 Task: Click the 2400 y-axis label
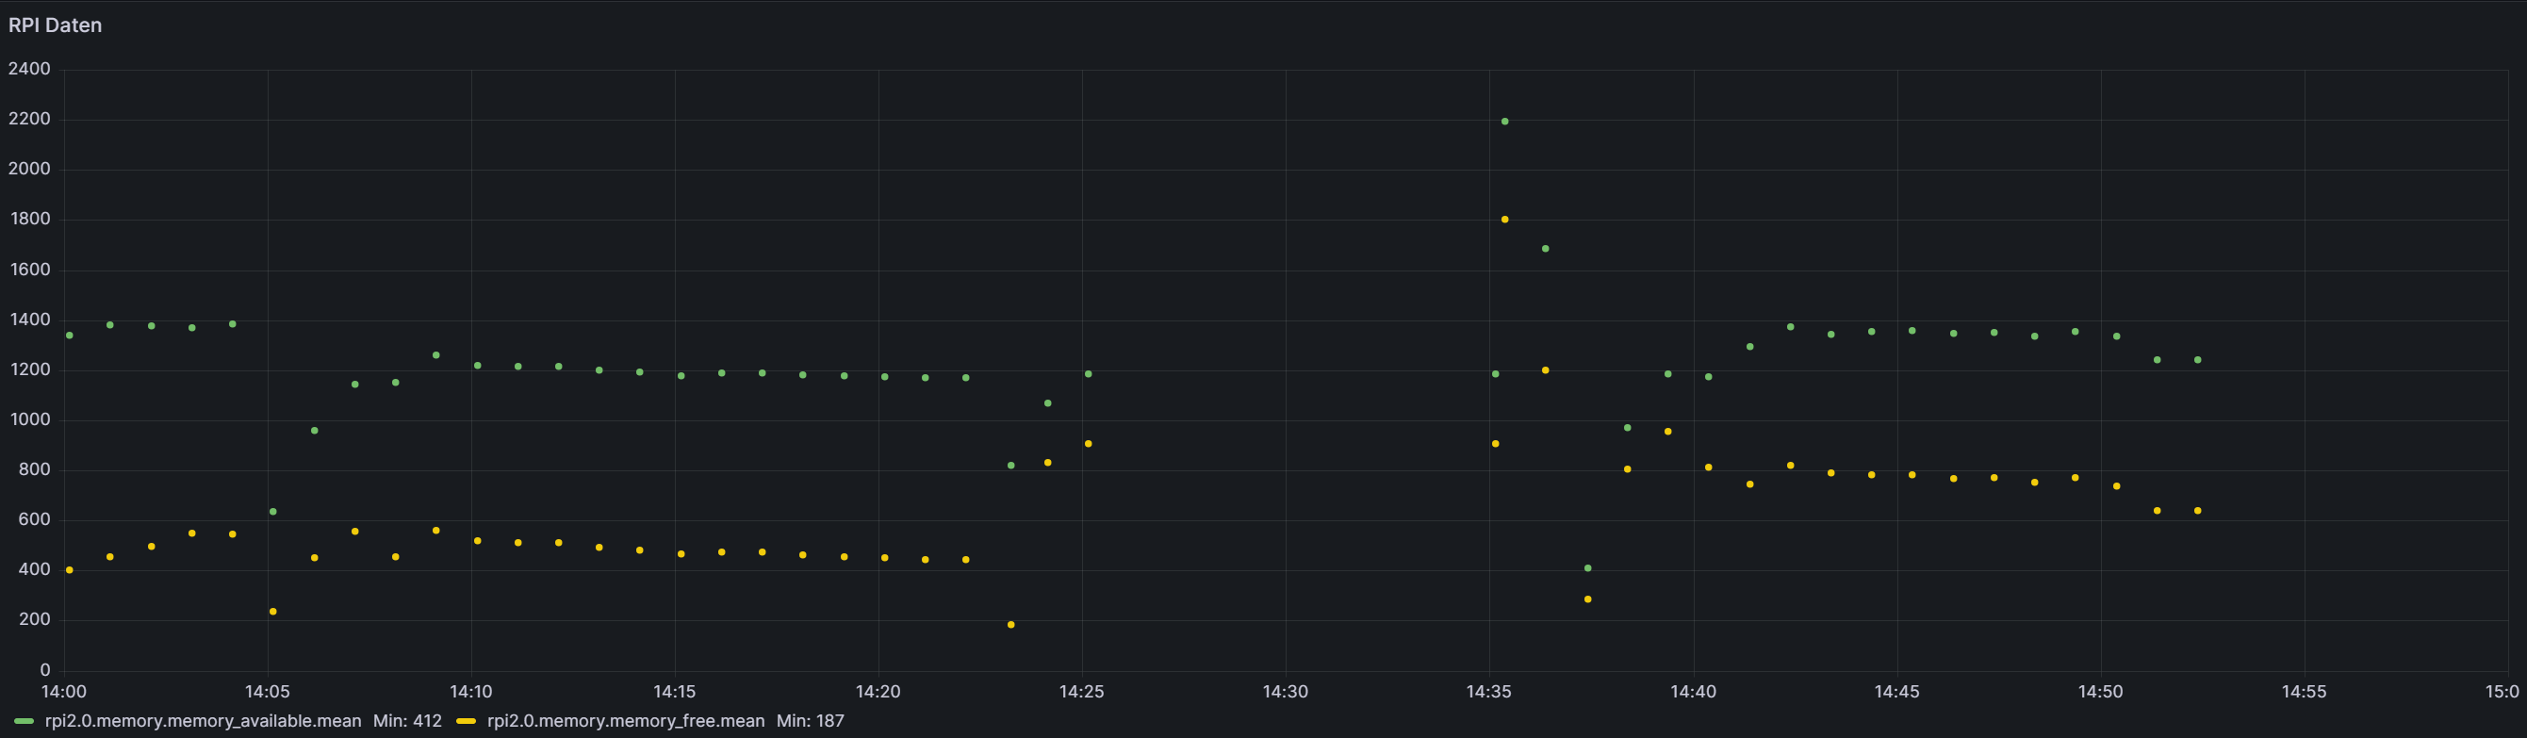[x=29, y=69]
